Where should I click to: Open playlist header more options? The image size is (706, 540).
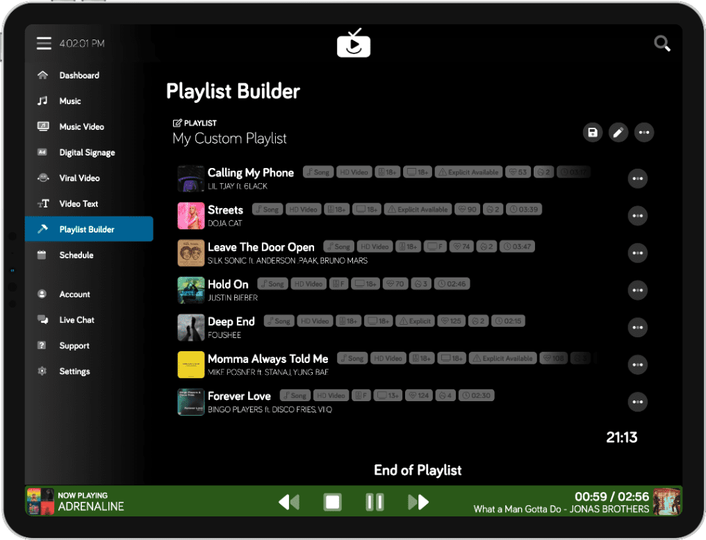pyautogui.click(x=644, y=132)
